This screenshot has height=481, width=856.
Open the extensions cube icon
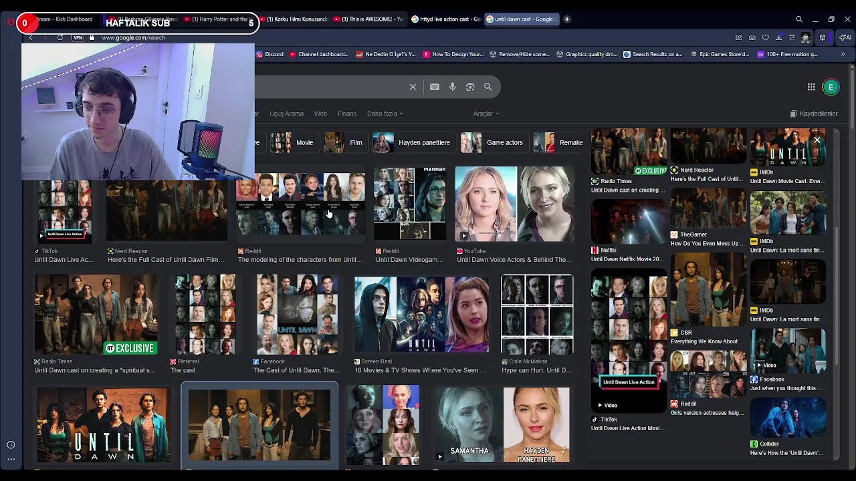pos(823,37)
